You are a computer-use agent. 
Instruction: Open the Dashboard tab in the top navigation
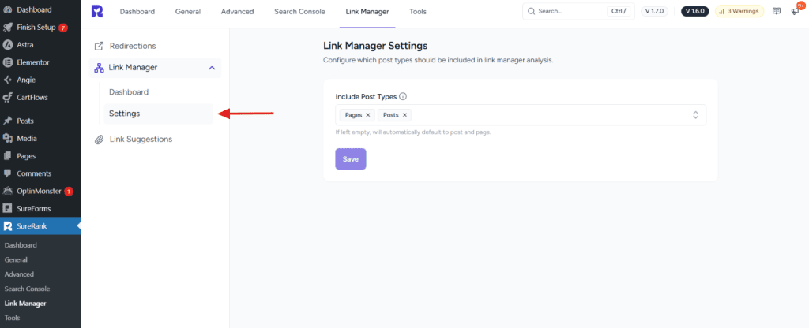point(137,11)
